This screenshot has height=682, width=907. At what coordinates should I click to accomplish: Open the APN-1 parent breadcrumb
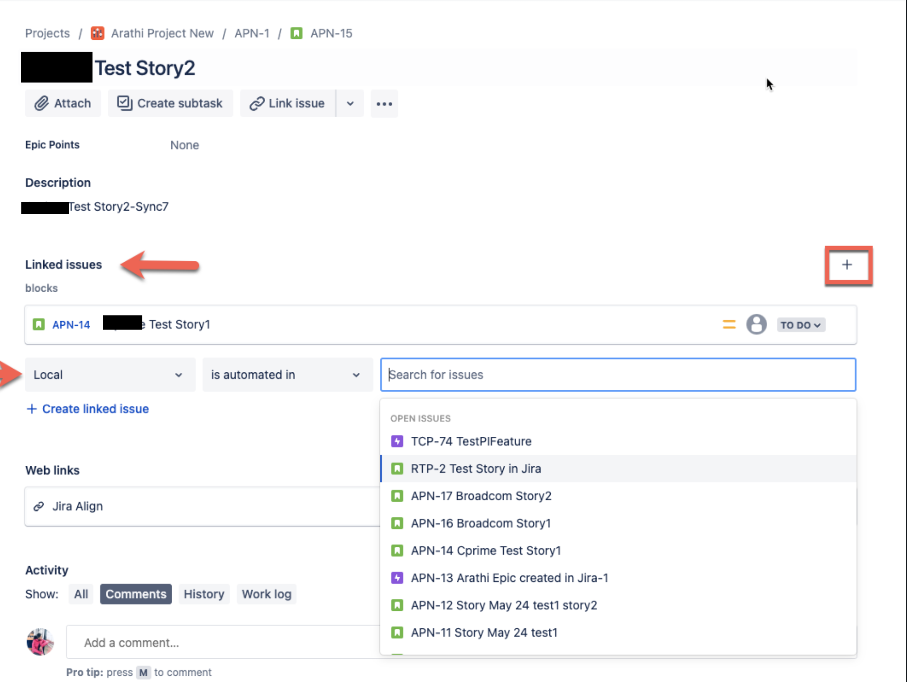pos(252,33)
